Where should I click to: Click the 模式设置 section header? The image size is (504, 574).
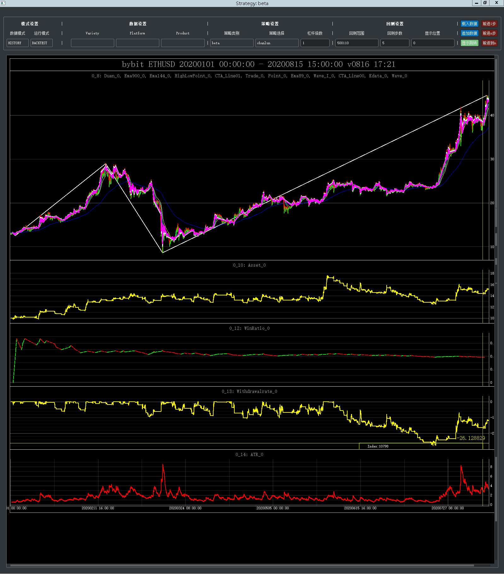(x=30, y=24)
